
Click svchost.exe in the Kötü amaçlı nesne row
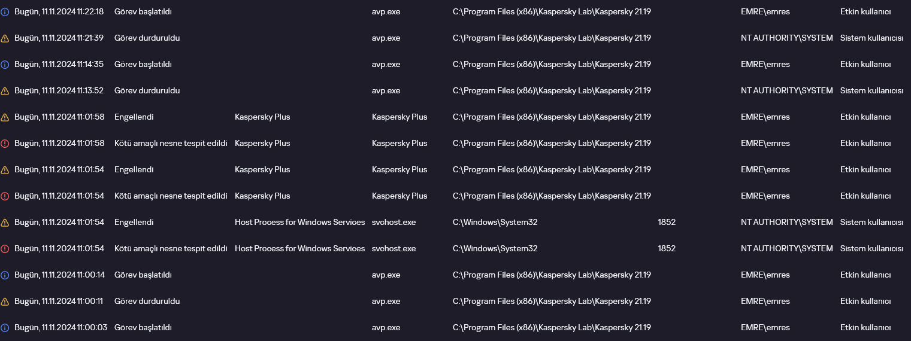point(394,249)
